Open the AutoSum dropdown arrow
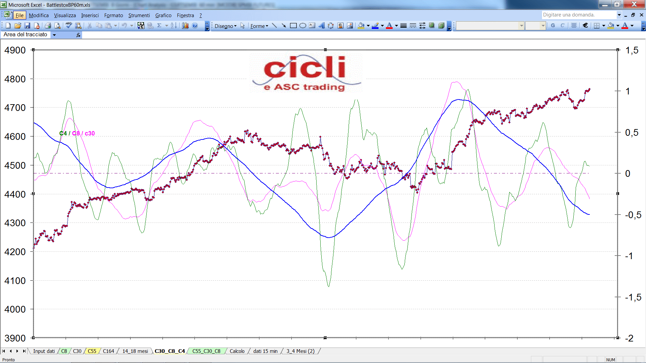Screen dimensions: 646x363 pos(166,26)
